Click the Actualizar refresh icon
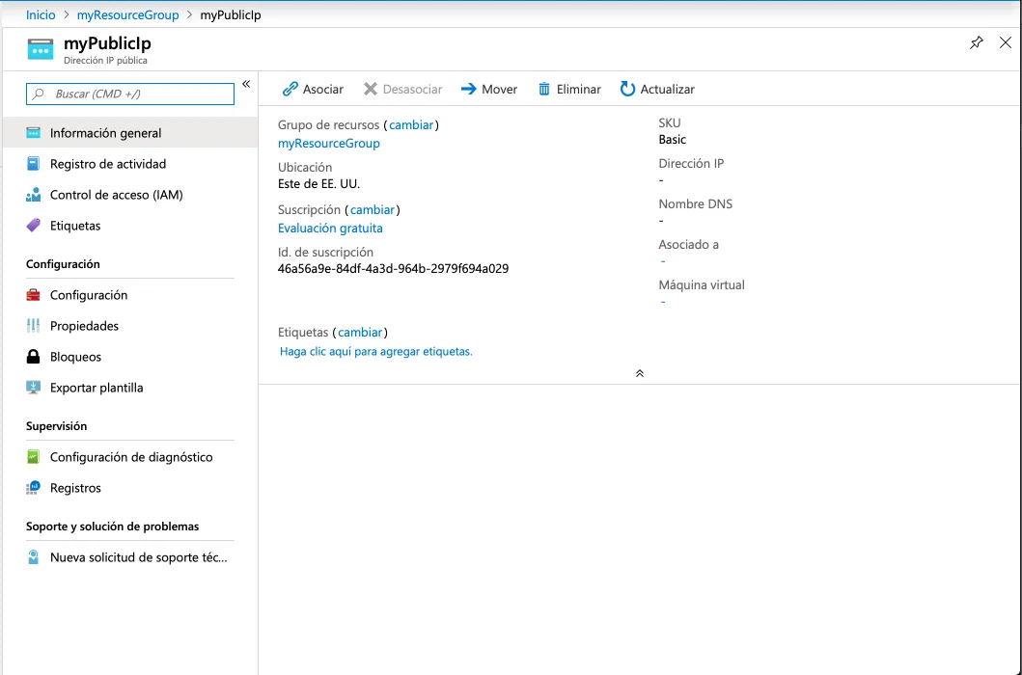The height and width of the screenshot is (675, 1022). [627, 89]
